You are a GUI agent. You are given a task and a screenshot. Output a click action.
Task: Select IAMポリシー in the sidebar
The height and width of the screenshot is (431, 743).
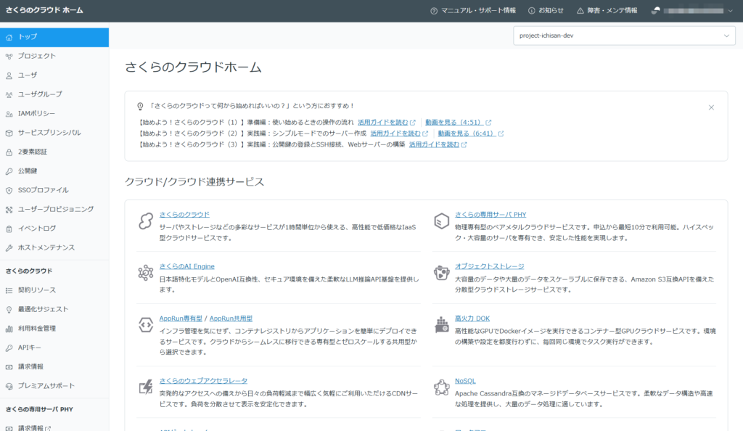point(36,113)
